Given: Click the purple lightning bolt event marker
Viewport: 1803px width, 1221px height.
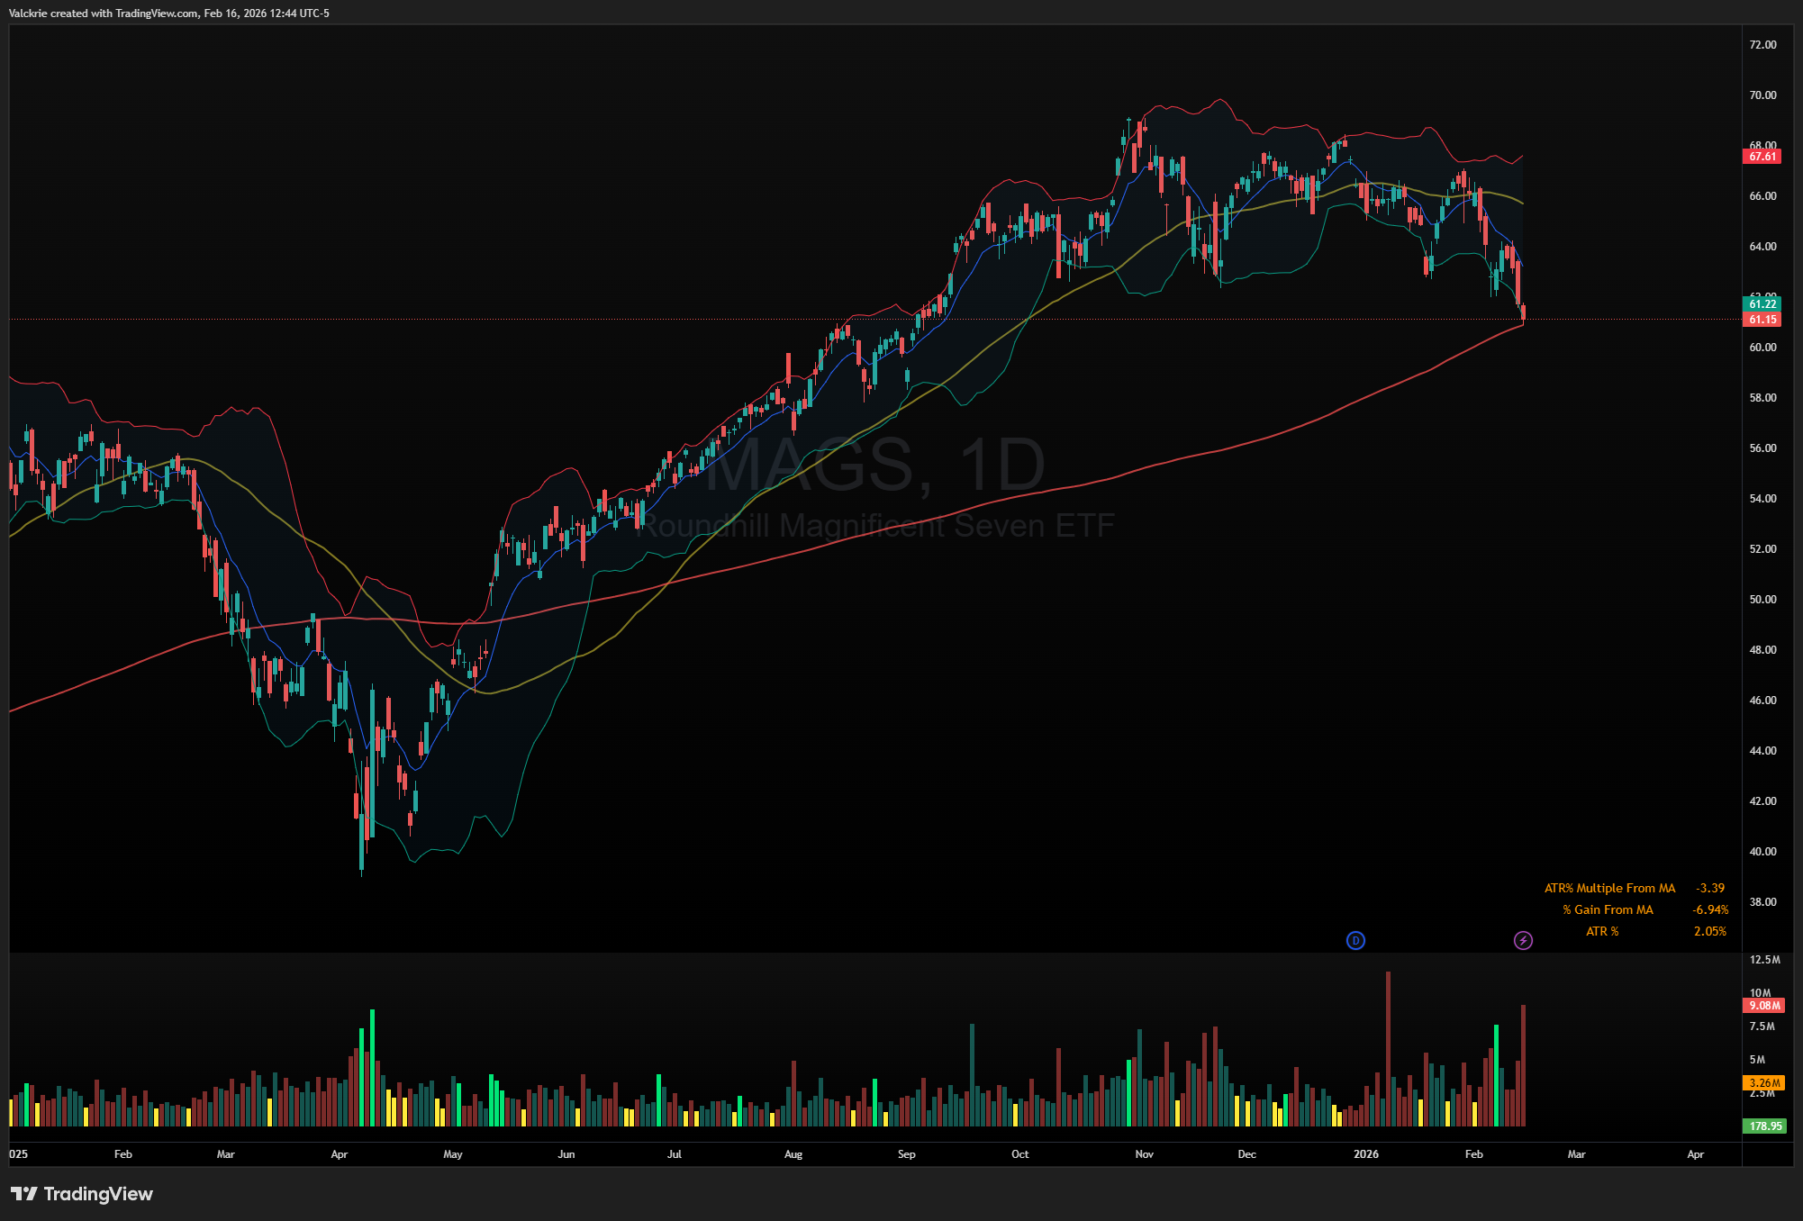Looking at the screenshot, I should (1523, 940).
